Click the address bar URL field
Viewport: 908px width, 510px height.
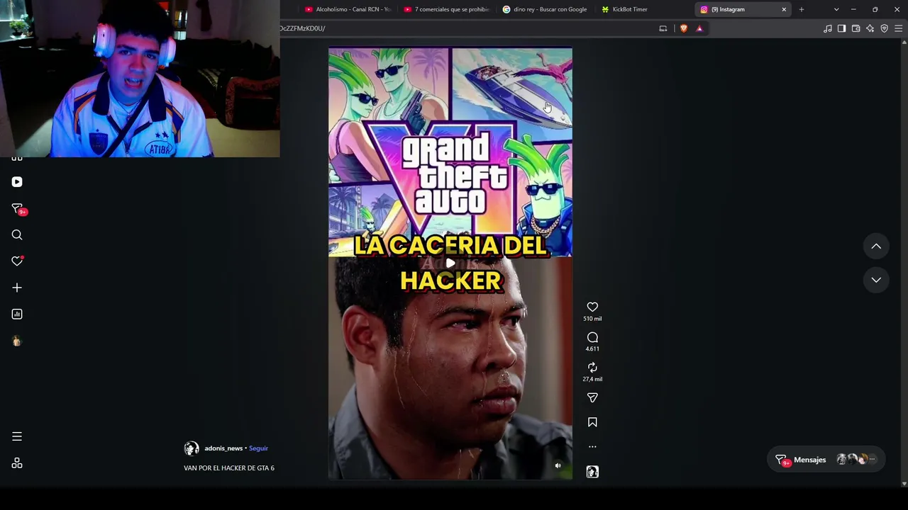pyautogui.click(x=465, y=28)
